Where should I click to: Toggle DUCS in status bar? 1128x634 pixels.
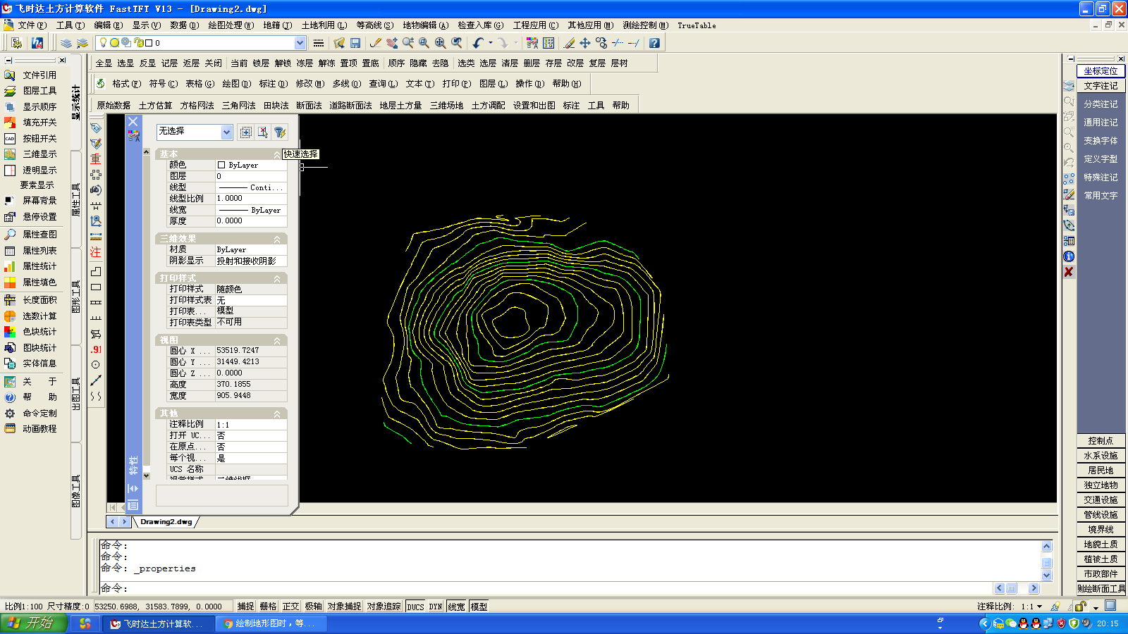coord(415,607)
